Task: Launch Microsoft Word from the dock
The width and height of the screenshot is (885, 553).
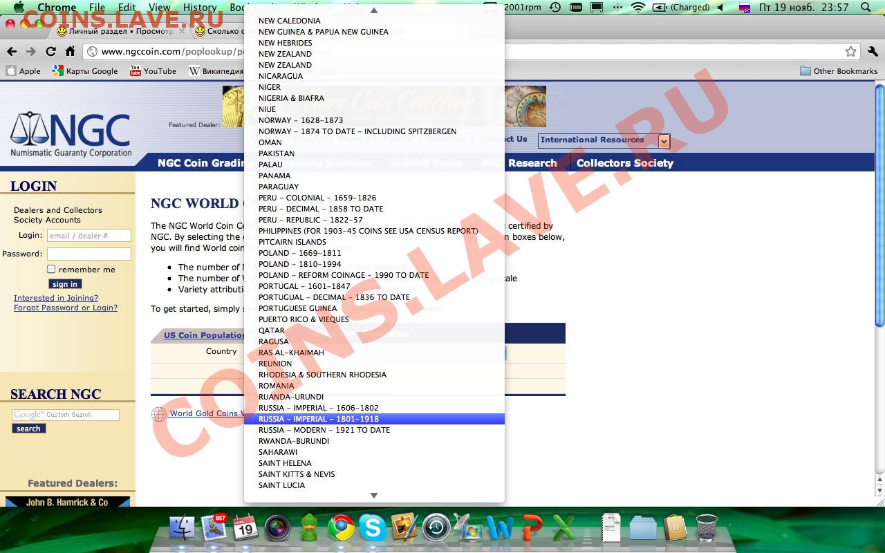Action: click(500, 528)
